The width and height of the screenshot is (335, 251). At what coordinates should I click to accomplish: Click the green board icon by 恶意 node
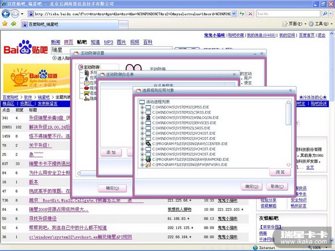tap(87, 93)
